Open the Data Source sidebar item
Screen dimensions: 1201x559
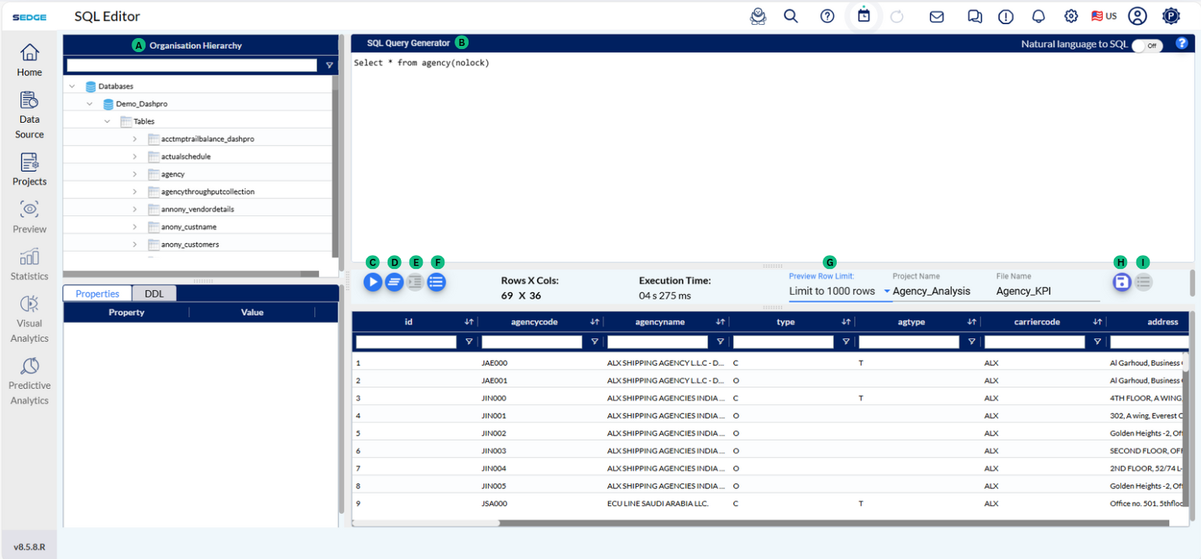pos(30,114)
